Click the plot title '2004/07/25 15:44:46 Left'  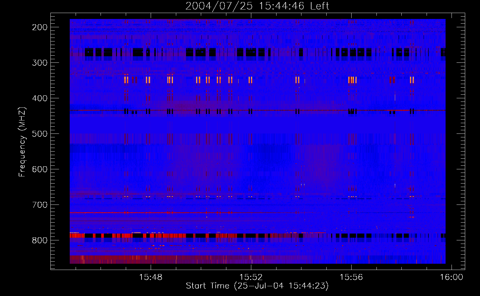coord(257,6)
